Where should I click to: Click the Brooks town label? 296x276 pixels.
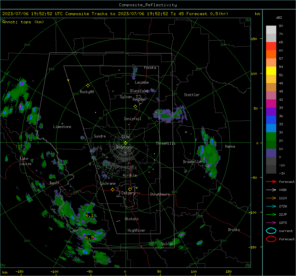point(234,230)
